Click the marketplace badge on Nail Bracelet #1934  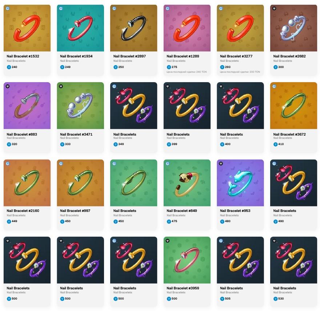(61, 9)
